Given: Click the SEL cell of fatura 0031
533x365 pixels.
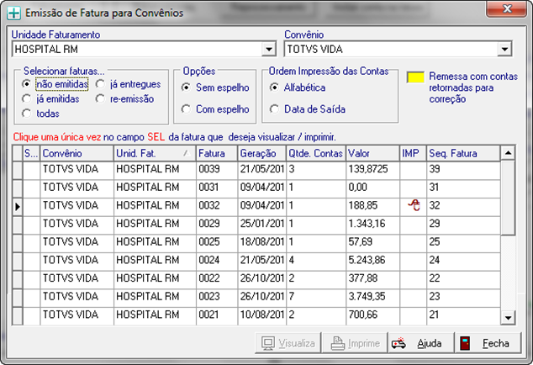Looking at the screenshot, I should 31,188.
